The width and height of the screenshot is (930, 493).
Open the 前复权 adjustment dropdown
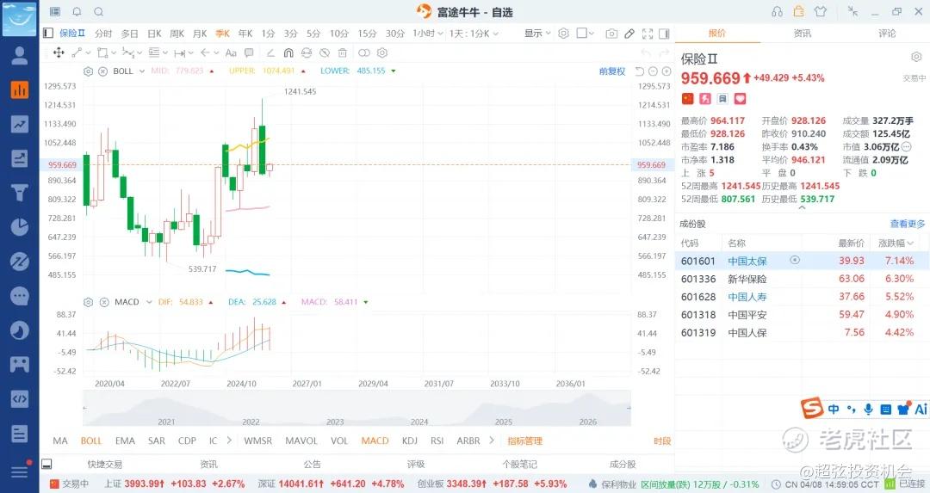point(612,71)
